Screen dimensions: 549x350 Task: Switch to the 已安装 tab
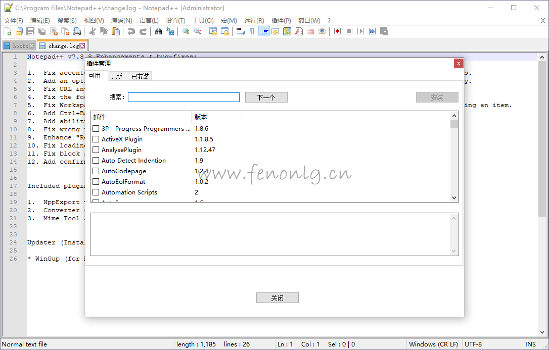[x=141, y=76]
